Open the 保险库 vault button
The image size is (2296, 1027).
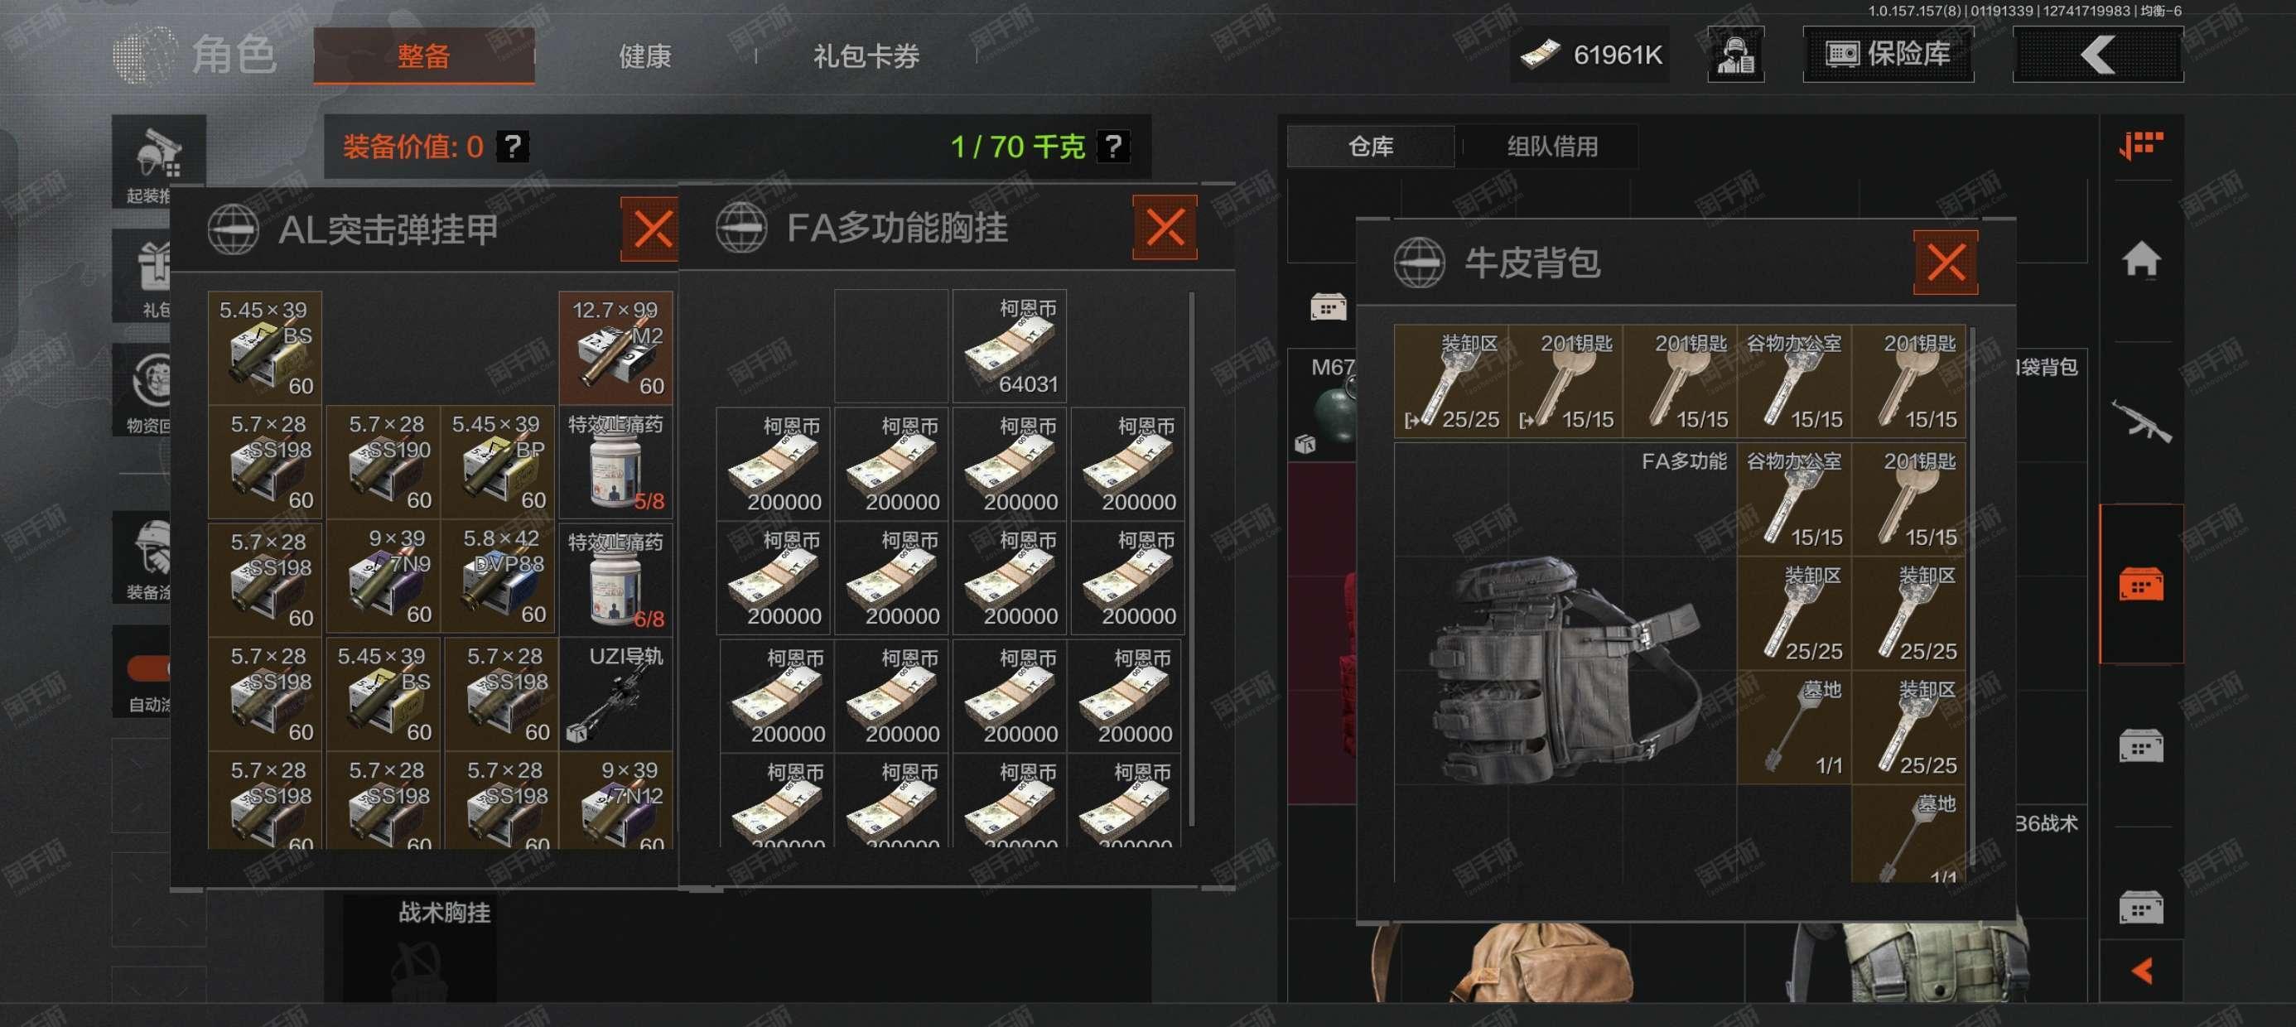1888,55
